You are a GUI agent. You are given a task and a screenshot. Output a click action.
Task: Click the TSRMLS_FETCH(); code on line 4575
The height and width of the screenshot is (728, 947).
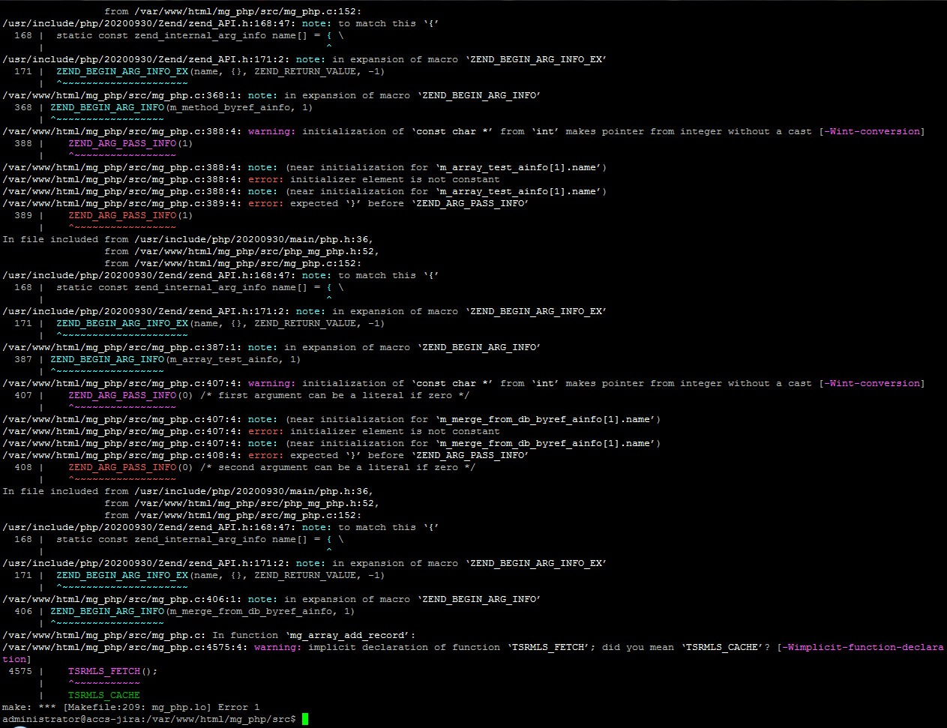112,671
